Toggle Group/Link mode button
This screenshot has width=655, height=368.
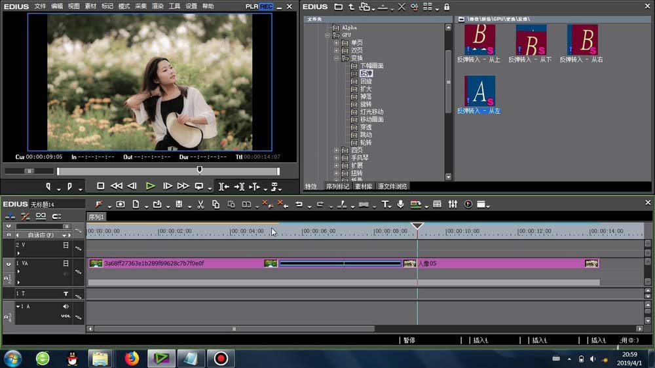point(41,216)
